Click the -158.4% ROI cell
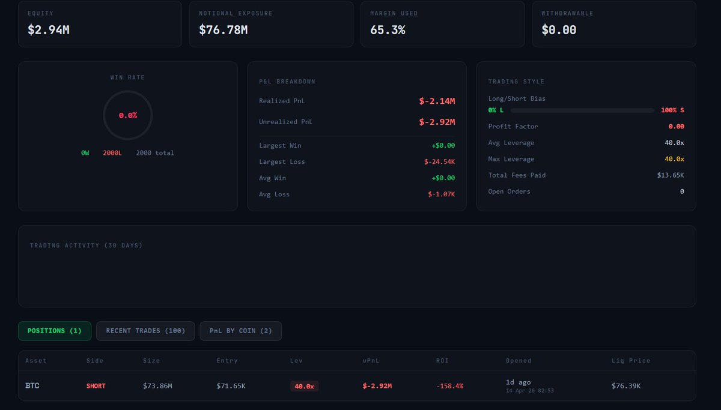 (449, 386)
